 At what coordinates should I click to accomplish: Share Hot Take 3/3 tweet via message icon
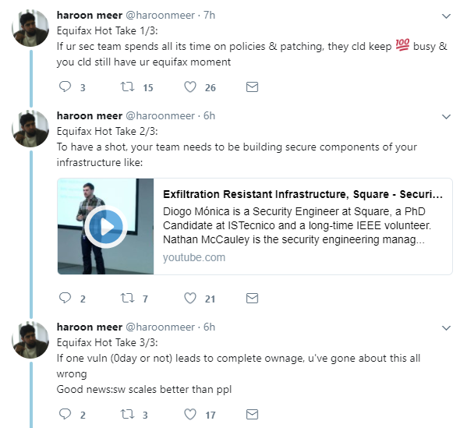pyautogui.click(x=252, y=414)
